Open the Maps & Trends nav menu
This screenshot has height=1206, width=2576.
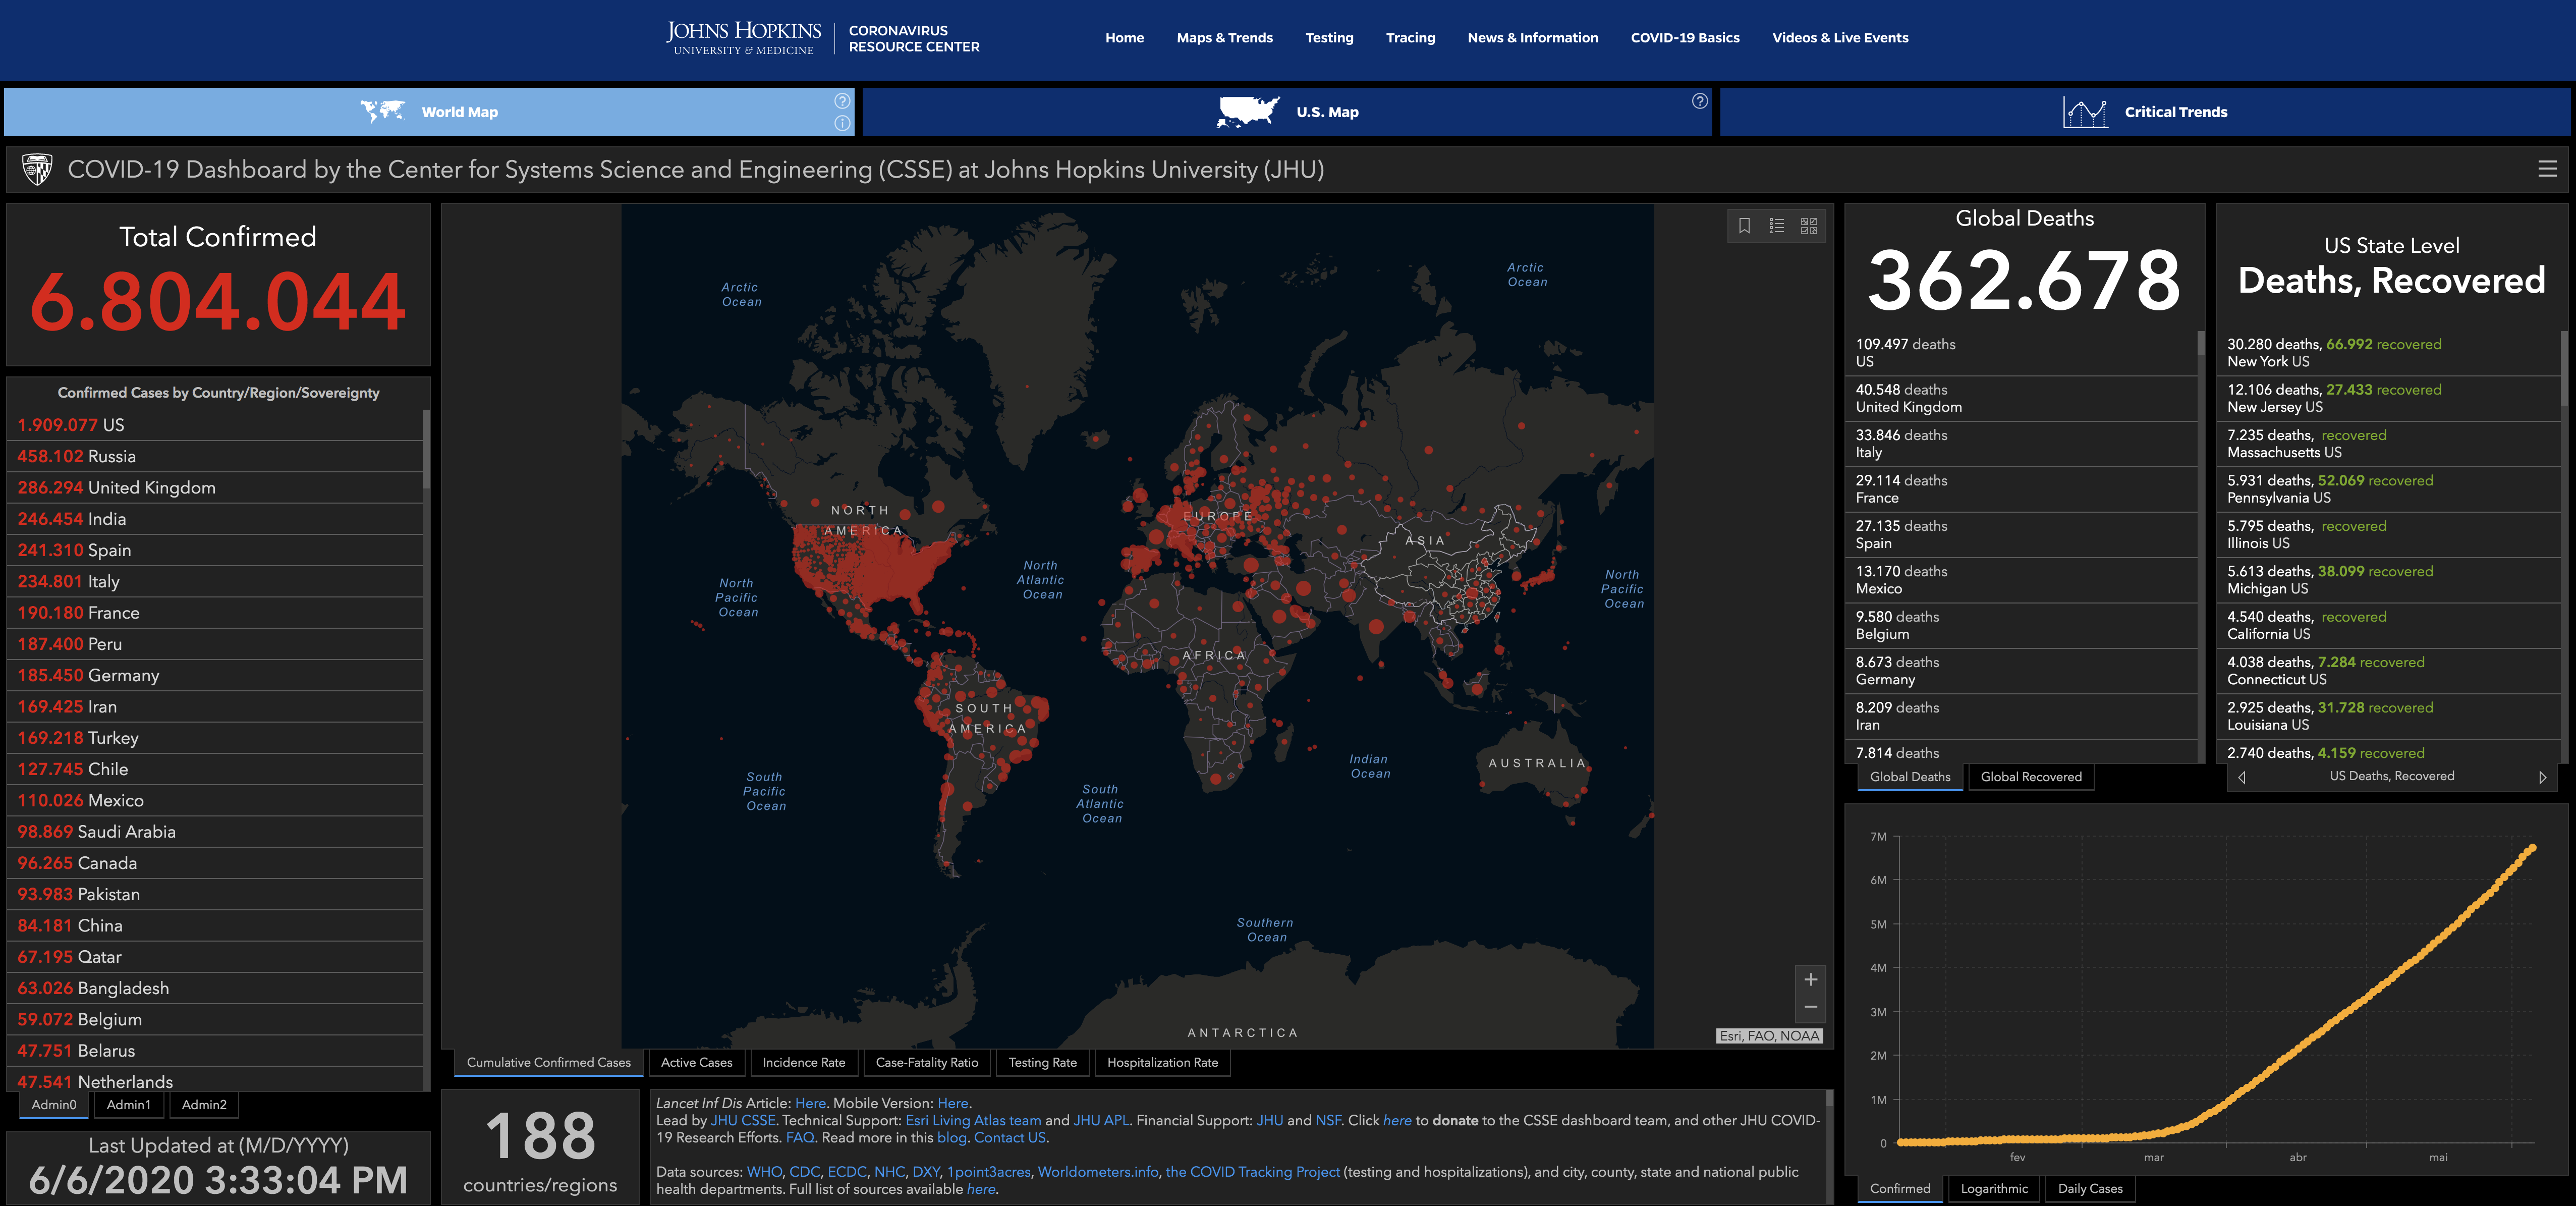pos(1224,38)
